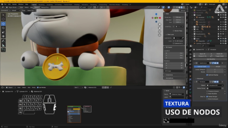Click the viewport zoom magnifier gizmo
Viewport: 228px width, 128px height.
[160, 25]
